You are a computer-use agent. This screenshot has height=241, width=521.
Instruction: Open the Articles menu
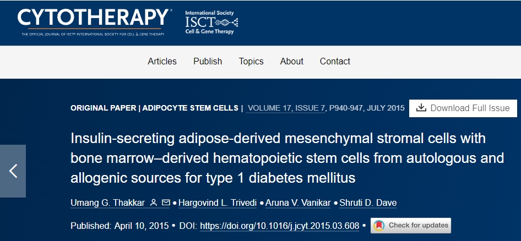(x=162, y=61)
